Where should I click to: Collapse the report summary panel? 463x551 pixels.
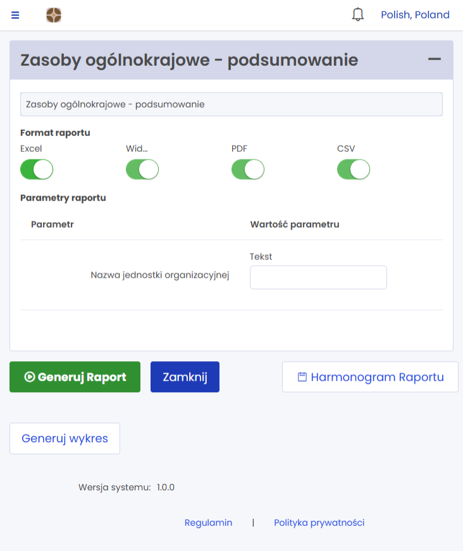(434, 59)
